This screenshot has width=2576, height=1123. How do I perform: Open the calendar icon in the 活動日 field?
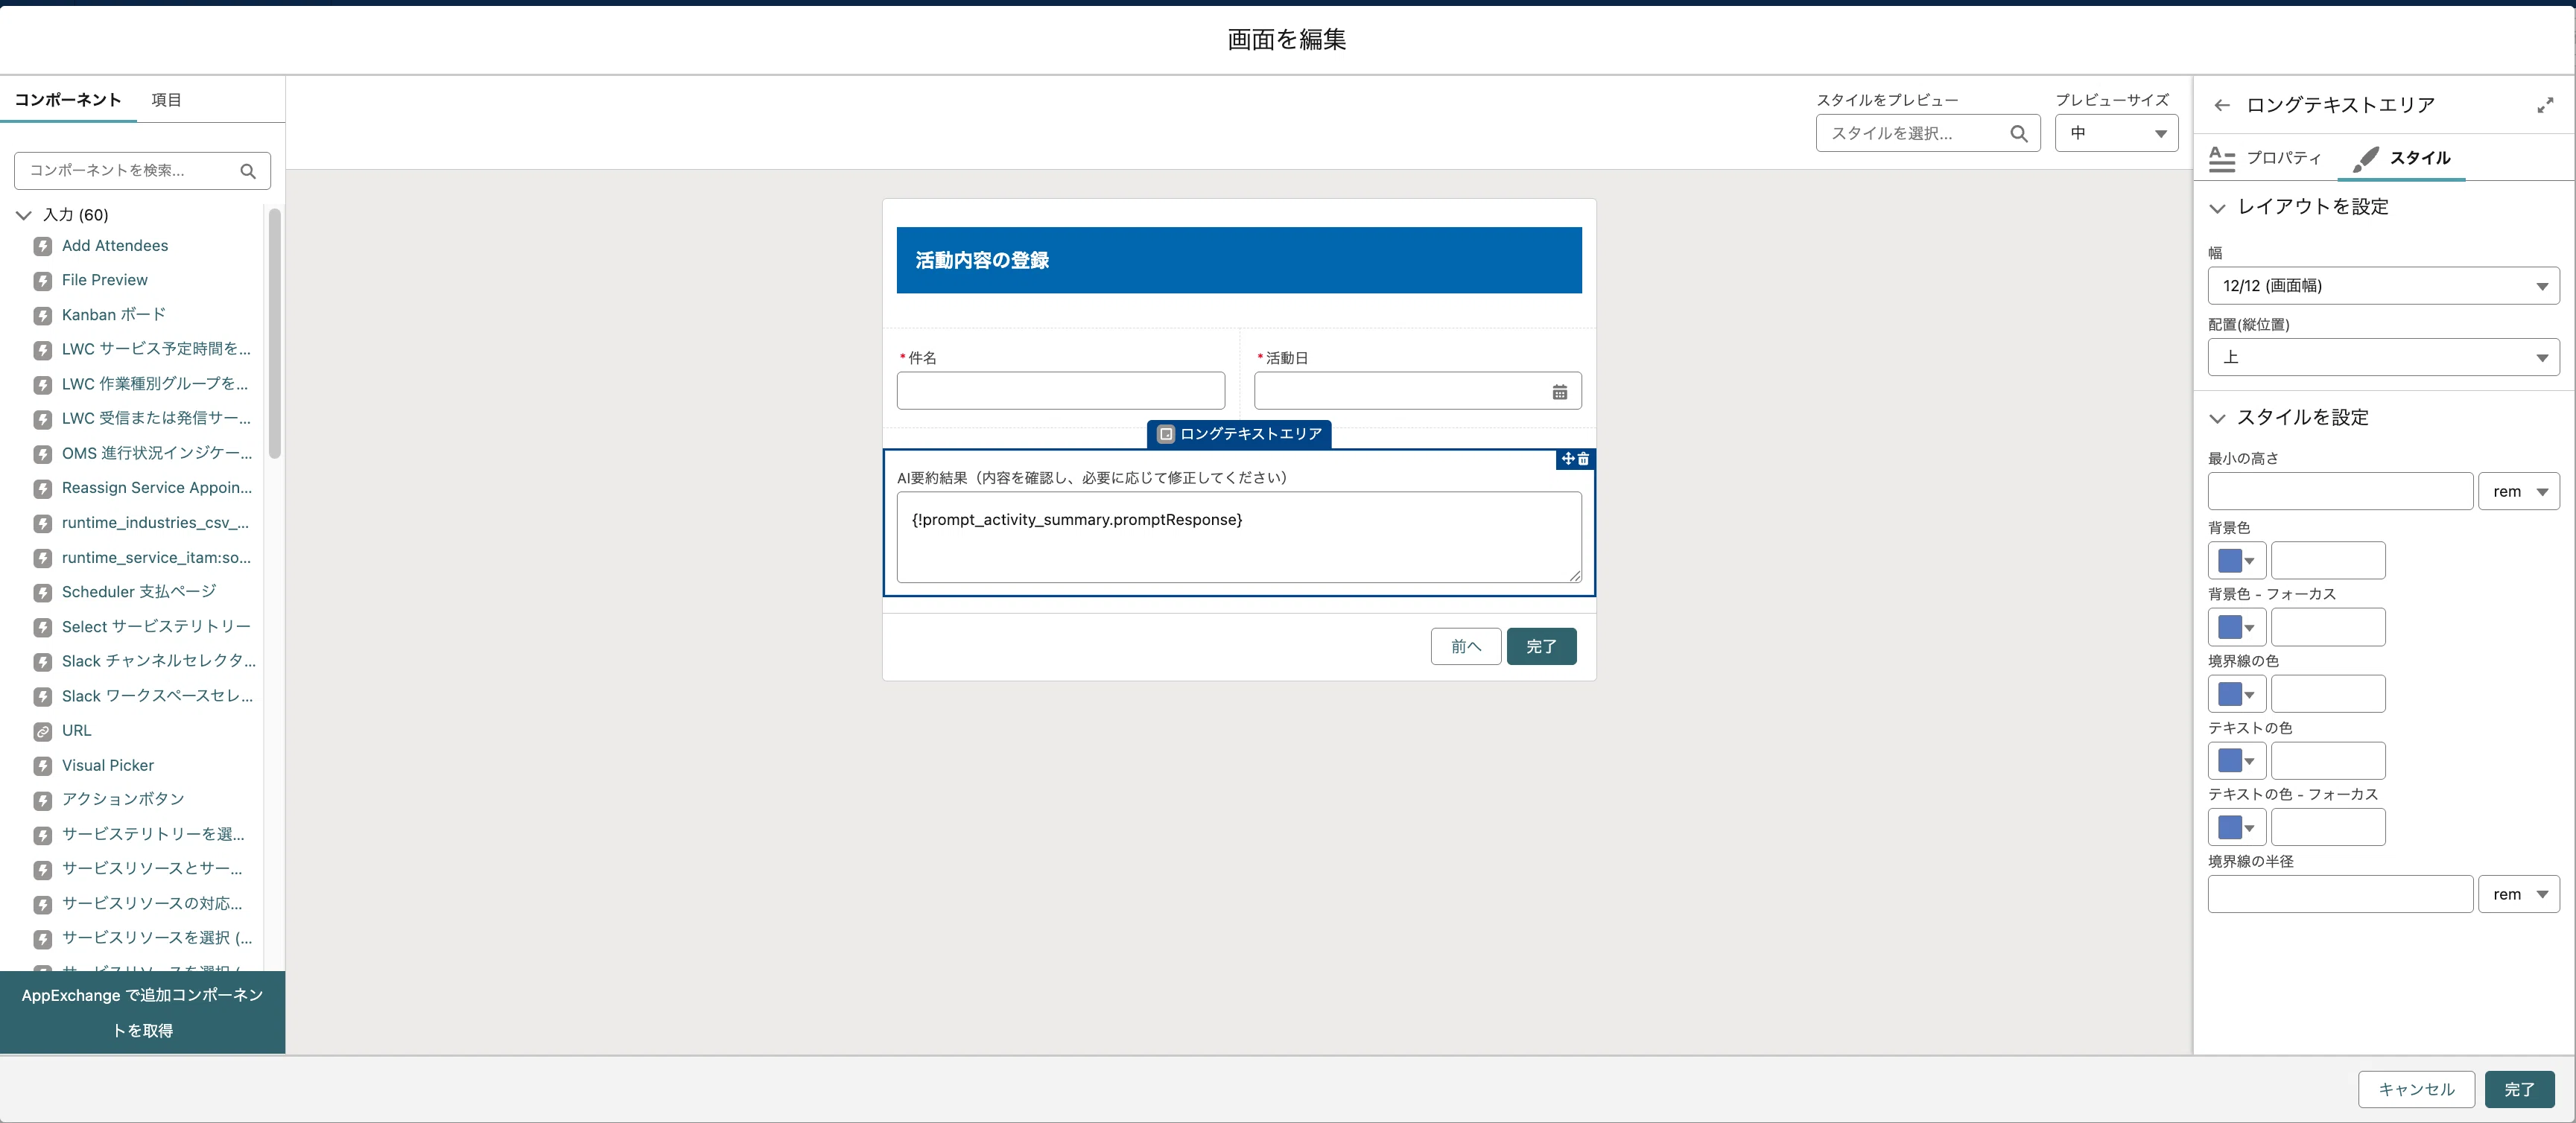click(1559, 392)
